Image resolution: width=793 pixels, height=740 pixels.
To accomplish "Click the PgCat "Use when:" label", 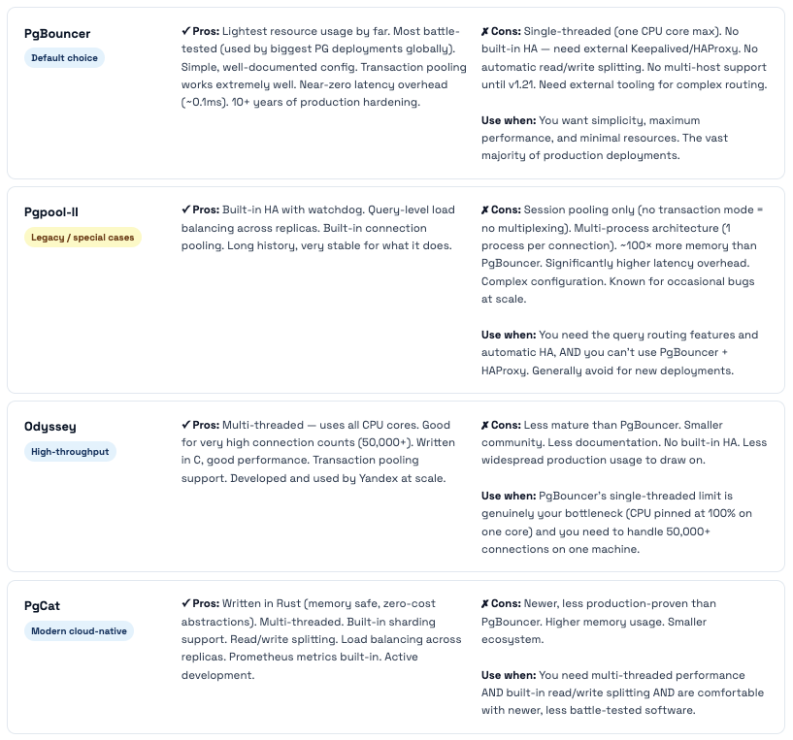I will pyautogui.click(x=508, y=675).
